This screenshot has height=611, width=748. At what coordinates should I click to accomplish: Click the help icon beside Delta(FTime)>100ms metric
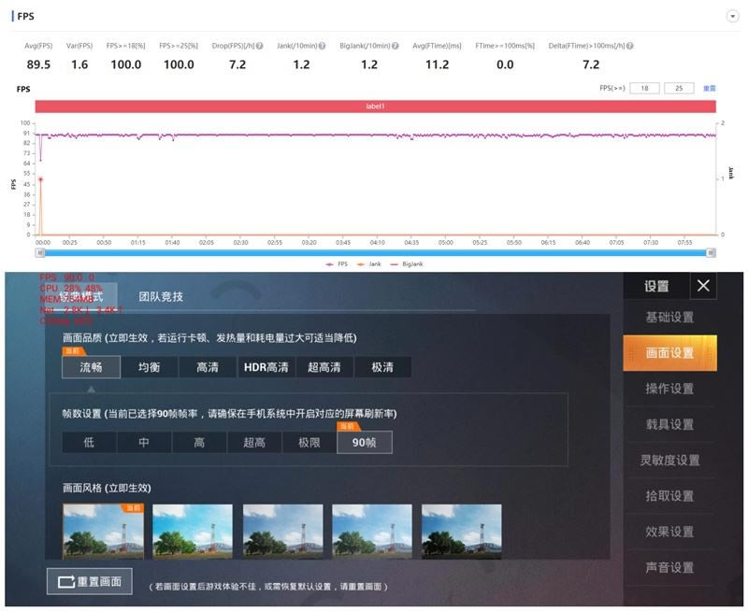[x=629, y=44]
